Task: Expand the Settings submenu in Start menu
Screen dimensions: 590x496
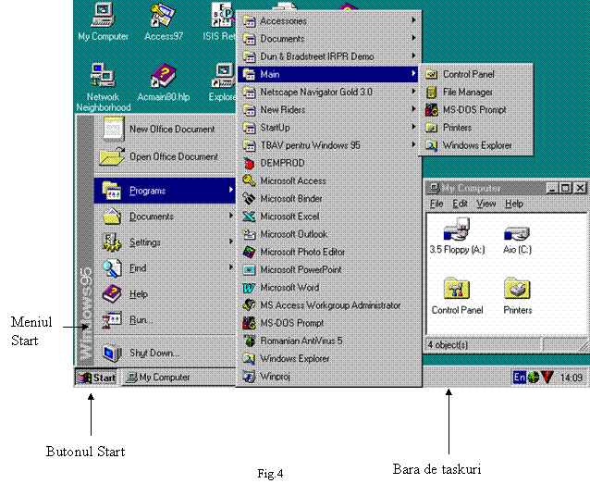Action: pyautogui.click(x=145, y=242)
